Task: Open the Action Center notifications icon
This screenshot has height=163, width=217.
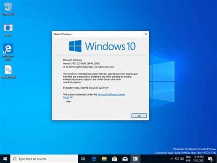Action: coord(210,159)
